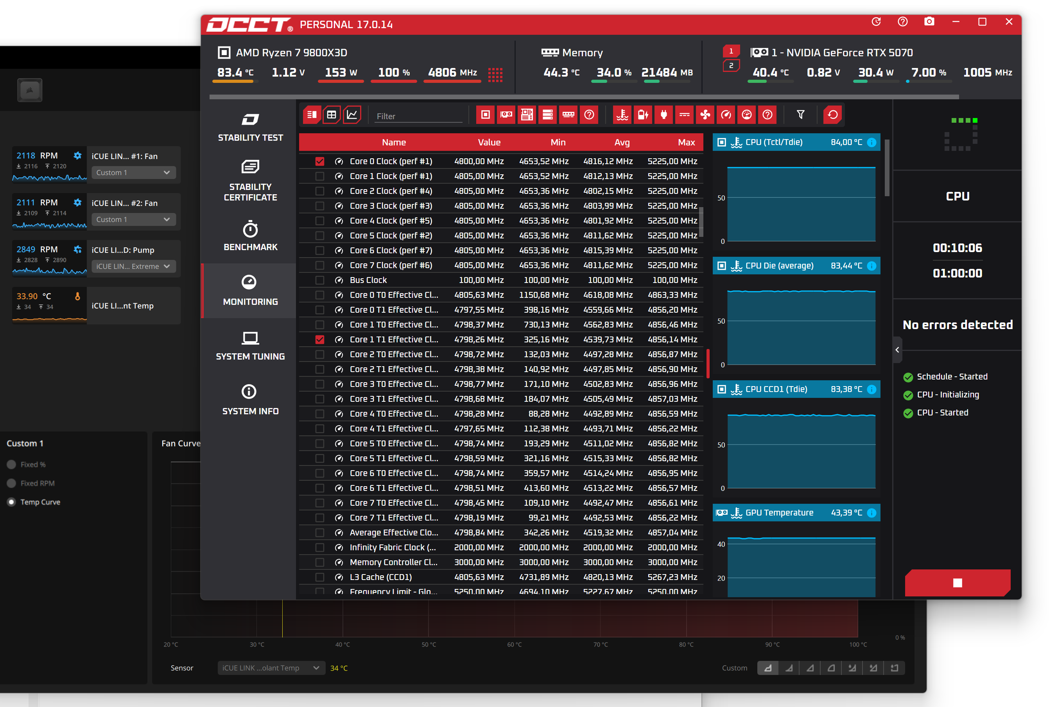Stop the running CPU test
Screen dimensions: 1049x707
[958, 583]
